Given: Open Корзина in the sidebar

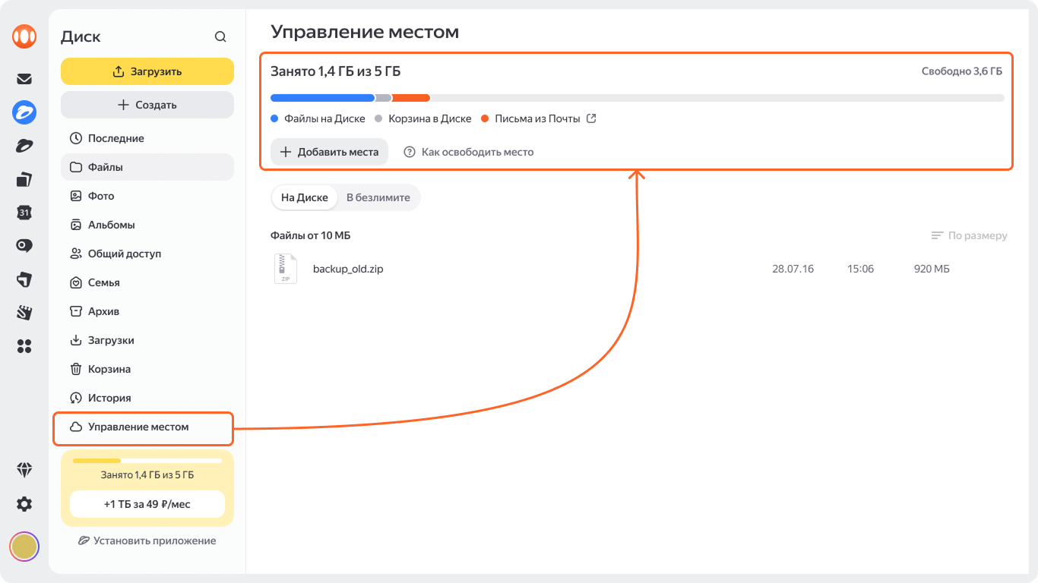Looking at the screenshot, I should point(147,369).
